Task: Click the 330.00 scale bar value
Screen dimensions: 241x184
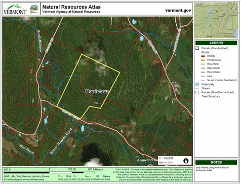Action: (x=72, y=169)
